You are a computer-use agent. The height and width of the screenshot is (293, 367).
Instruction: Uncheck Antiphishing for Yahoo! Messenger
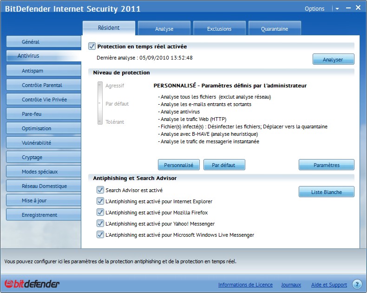coord(100,223)
